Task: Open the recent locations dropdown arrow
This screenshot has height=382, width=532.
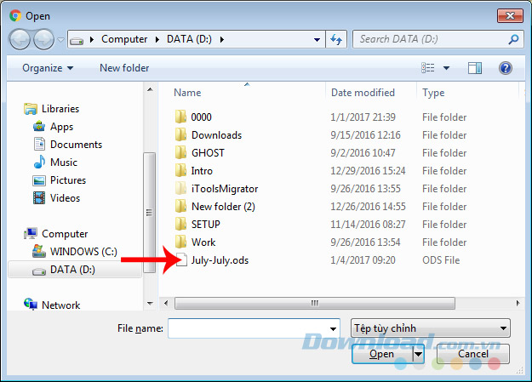Action: click(x=60, y=40)
